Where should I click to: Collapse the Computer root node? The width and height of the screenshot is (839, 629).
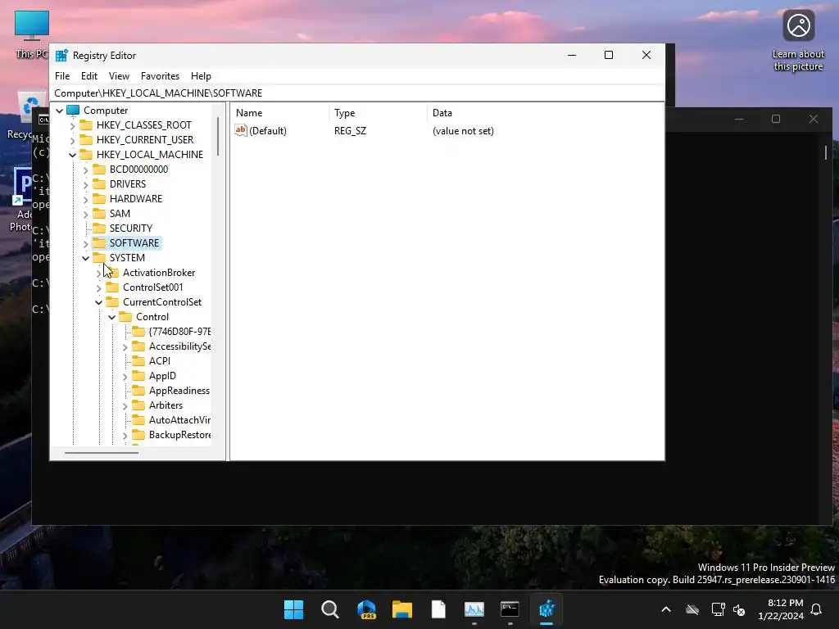(59, 111)
